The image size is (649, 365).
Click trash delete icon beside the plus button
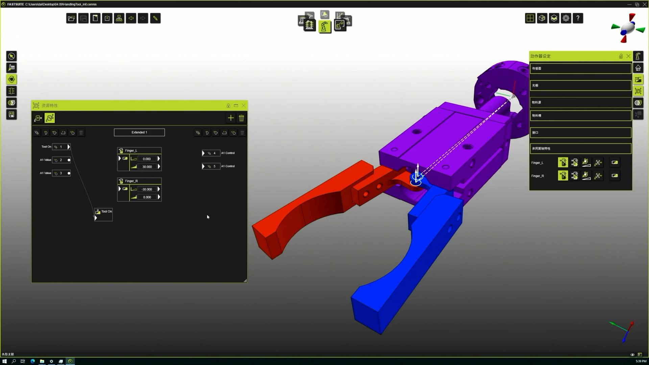[241, 118]
